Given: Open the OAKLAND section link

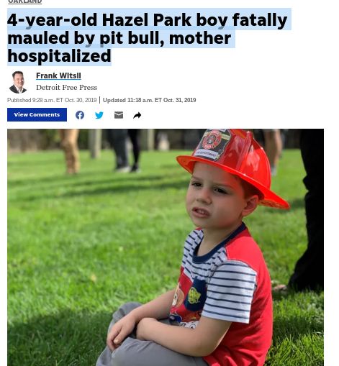Looking at the screenshot, I should (25, 1).
